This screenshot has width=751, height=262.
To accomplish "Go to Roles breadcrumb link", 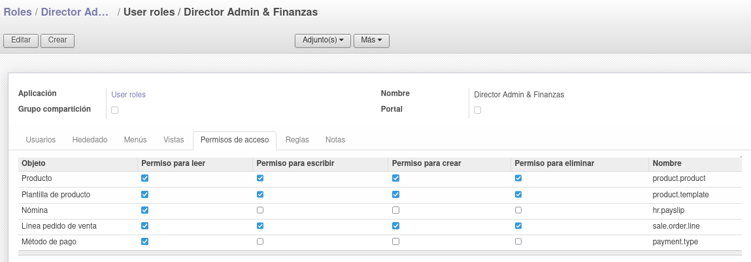I will pyautogui.click(x=18, y=12).
